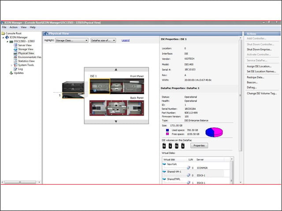Click the ICONMGR LUN mapping icon

coord(189,167)
